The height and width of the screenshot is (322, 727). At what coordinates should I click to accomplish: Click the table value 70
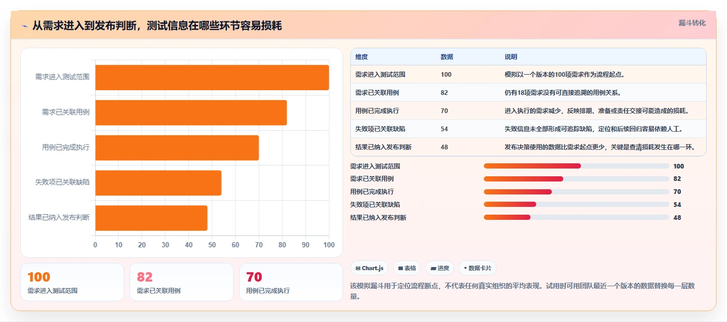pyautogui.click(x=444, y=111)
